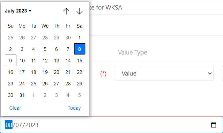The height and width of the screenshot is (133, 223).
Task: Select July 8 highlighted date
Action: click(x=79, y=49)
